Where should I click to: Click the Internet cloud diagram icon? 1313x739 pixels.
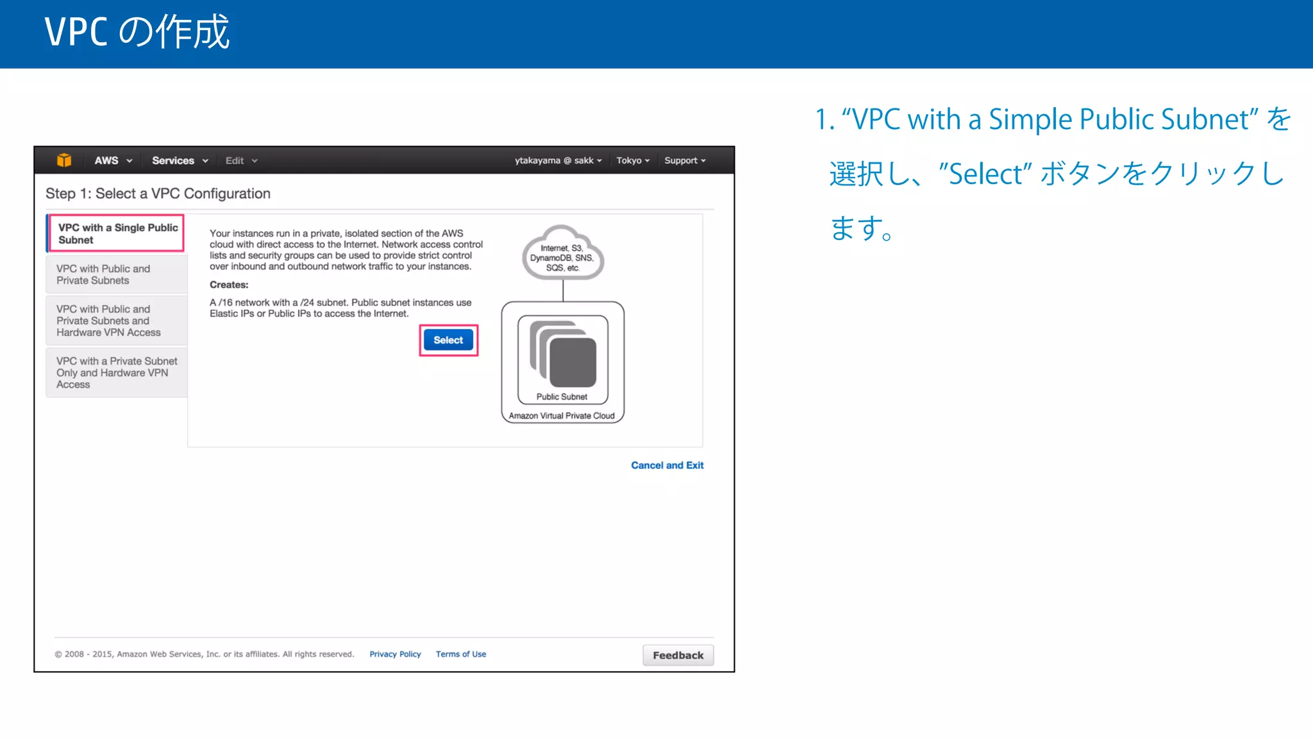click(563, 253)
